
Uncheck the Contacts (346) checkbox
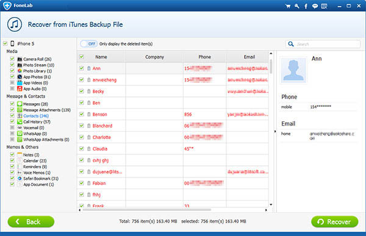(x=12, y=115)
